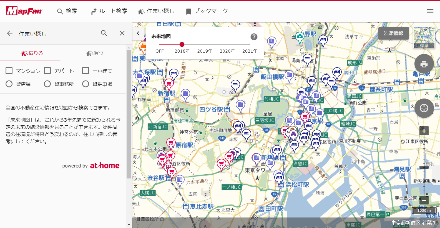Open 未来地図 help question icon
440x228 pixels.
coord(254,37)
